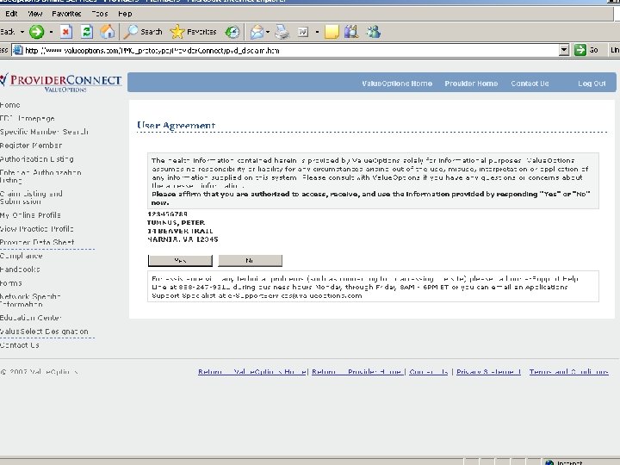The width and height of the screenshot is (620, 465).
Task: Open Home in left sidebar
Action: click(x=9, y=105)
